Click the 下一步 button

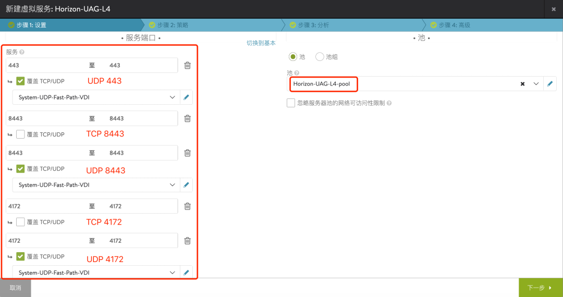541,288
